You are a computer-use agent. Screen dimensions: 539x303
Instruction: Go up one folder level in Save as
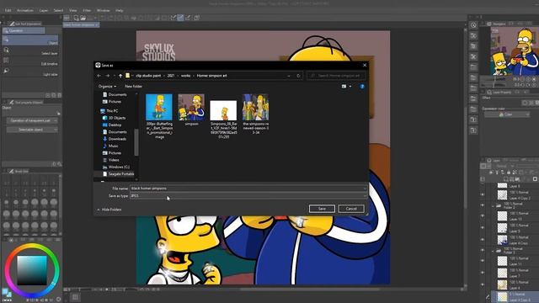(120, 76)
